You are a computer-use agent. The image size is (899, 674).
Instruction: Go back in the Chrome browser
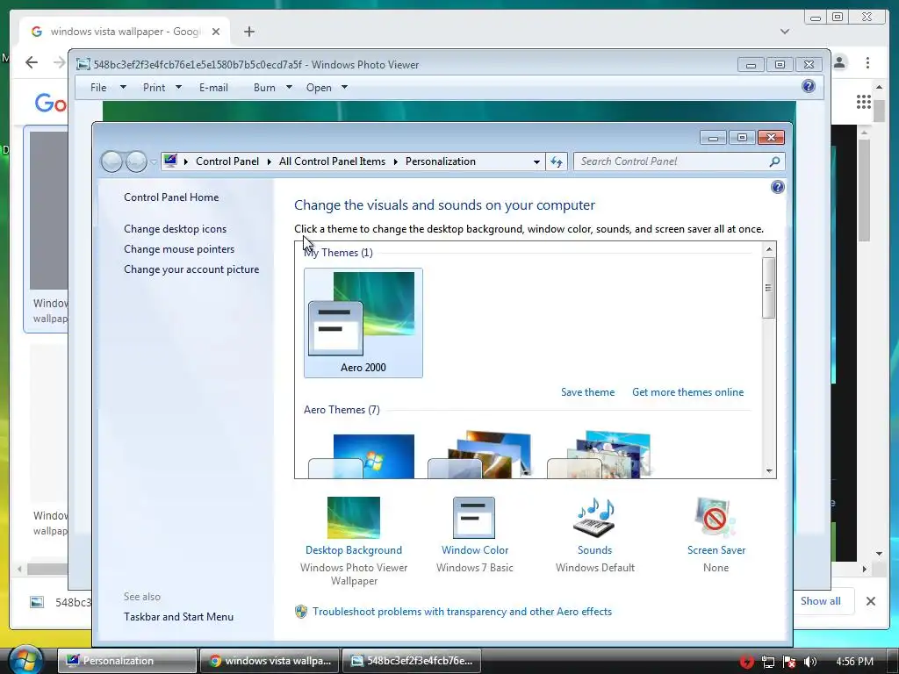click(32, 62)
